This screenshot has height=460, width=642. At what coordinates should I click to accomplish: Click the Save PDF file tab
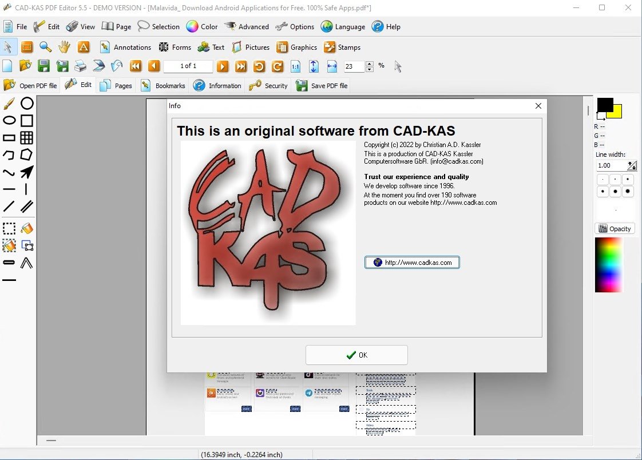[322, 85]
